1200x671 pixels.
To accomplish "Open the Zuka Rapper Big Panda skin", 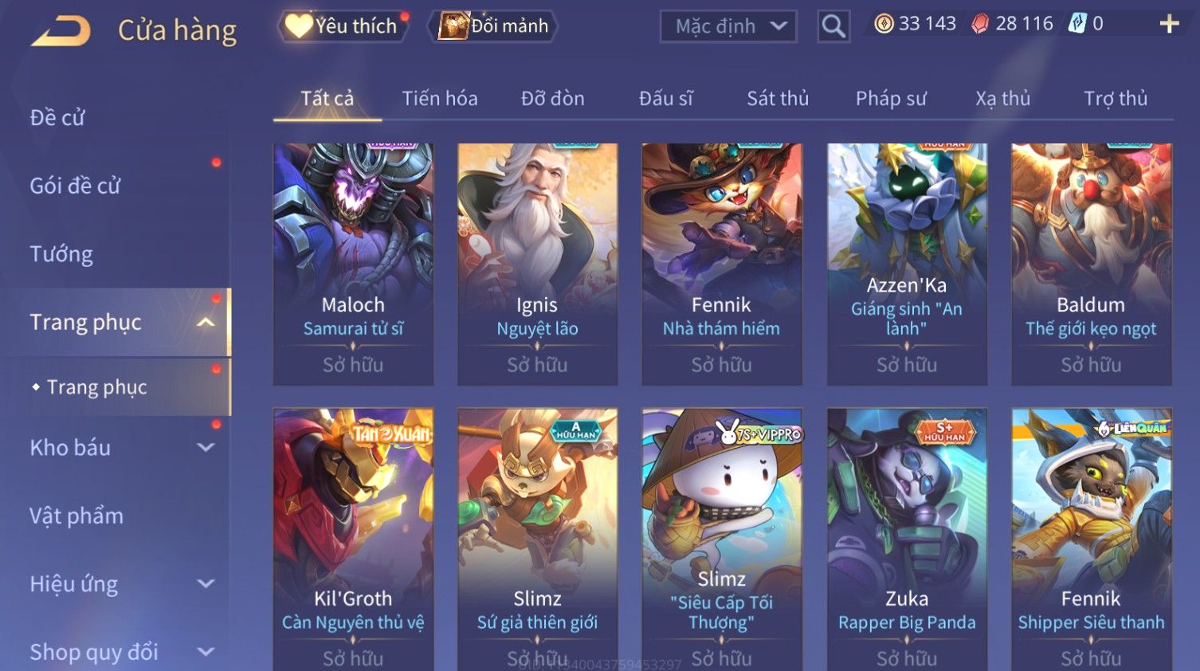I will (x=907, y=540).
